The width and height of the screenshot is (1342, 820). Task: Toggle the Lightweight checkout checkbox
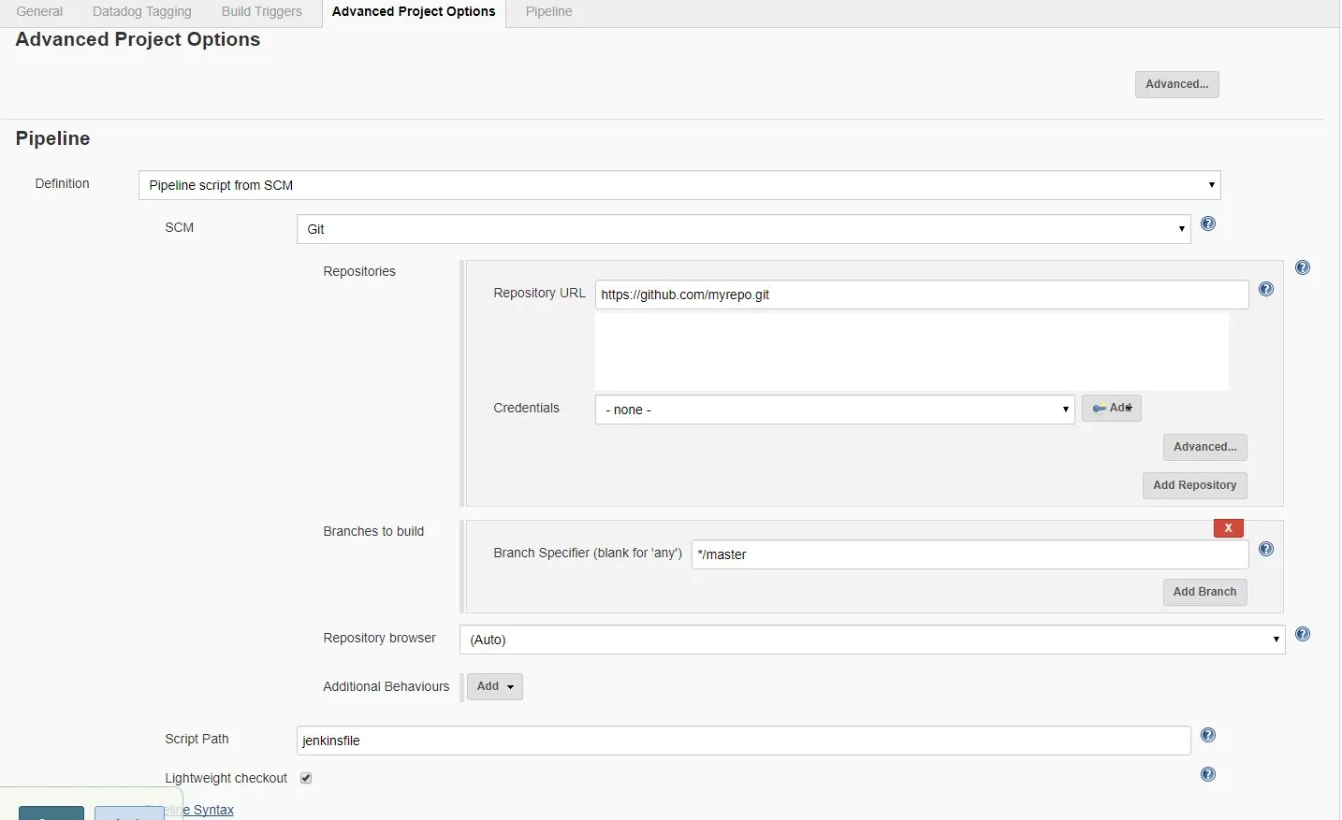[x=306, y=778]
